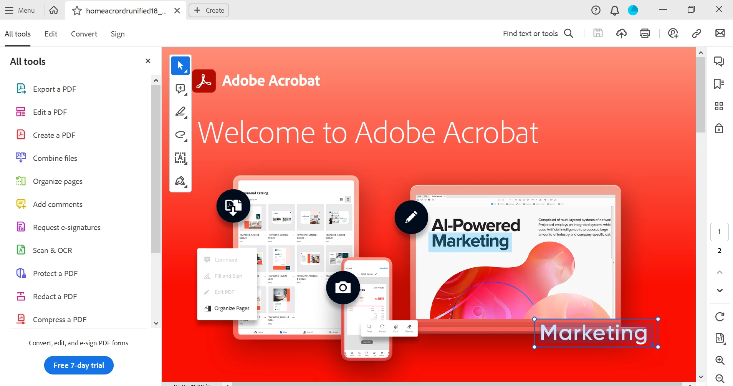
Task: Click Find text or tools search
Action: [x=538, y=33]
